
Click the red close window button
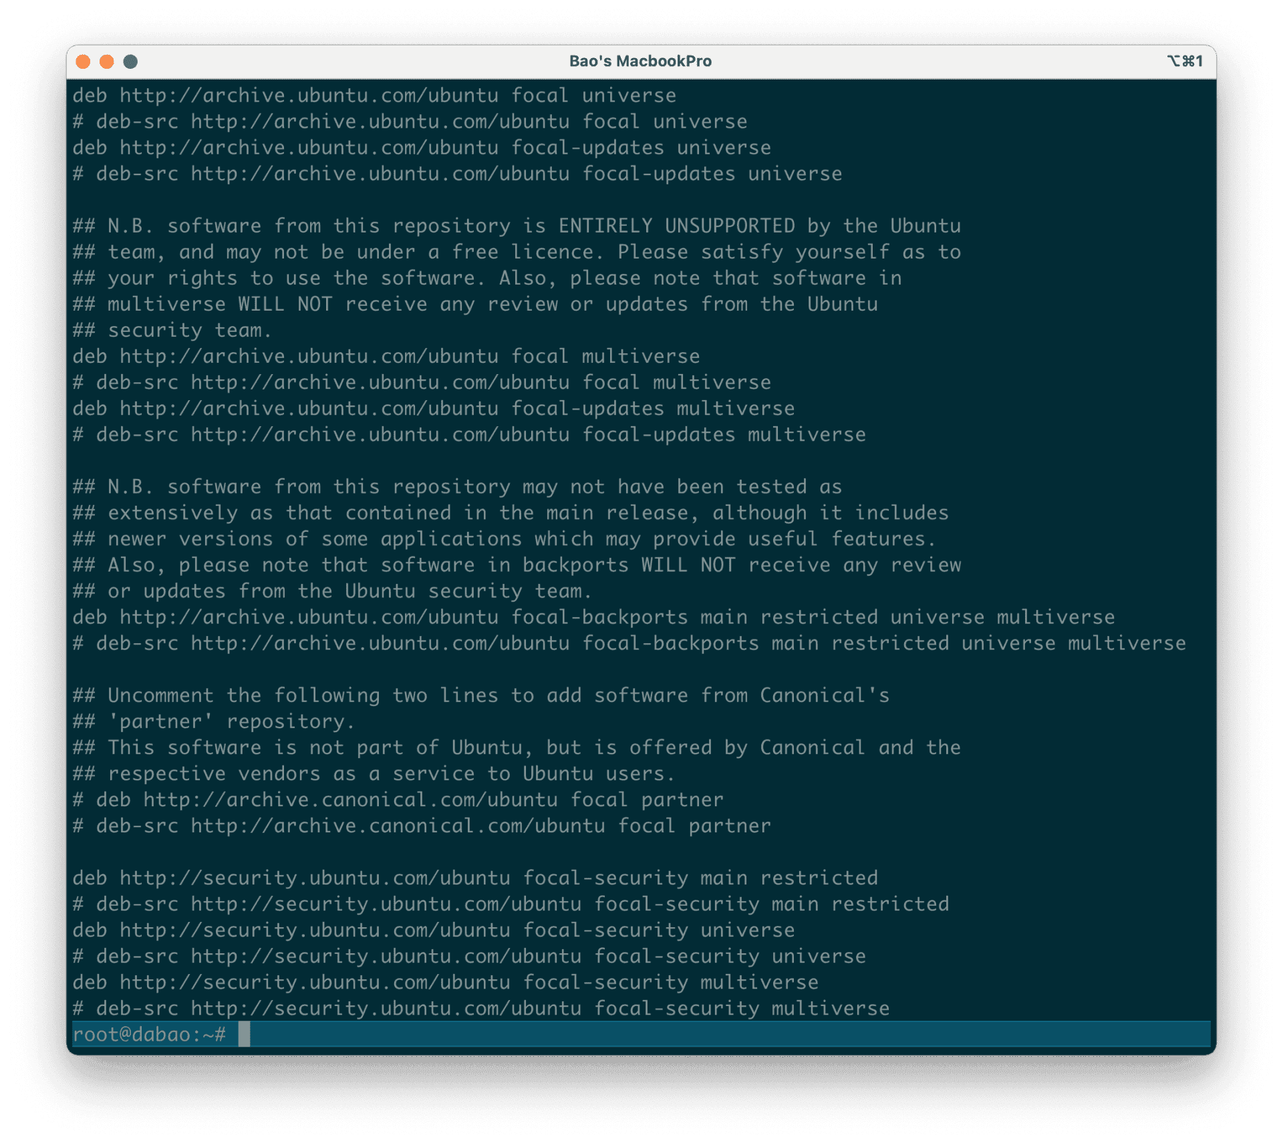click(83, 61)
